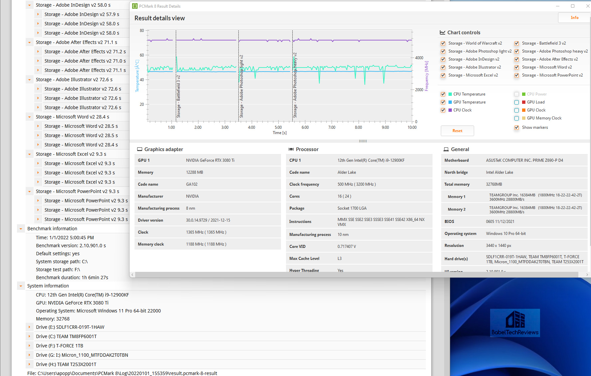The height and width of the screenshot is (376, 591).
Task: Toggle Storage - Microsoft Excel v2 chart checkbox
Action: pos(443,75)
